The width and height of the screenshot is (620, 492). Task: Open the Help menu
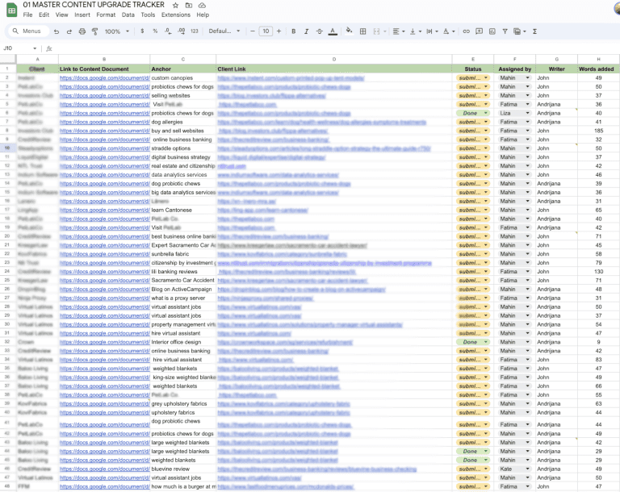[203, 15]
